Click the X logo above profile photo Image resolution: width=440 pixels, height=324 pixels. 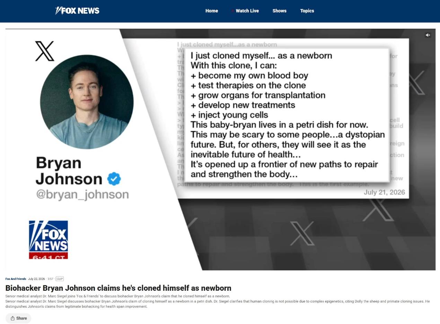45,51
